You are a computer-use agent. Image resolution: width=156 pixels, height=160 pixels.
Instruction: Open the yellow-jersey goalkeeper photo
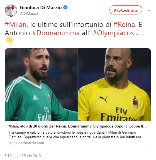(114, 85)
